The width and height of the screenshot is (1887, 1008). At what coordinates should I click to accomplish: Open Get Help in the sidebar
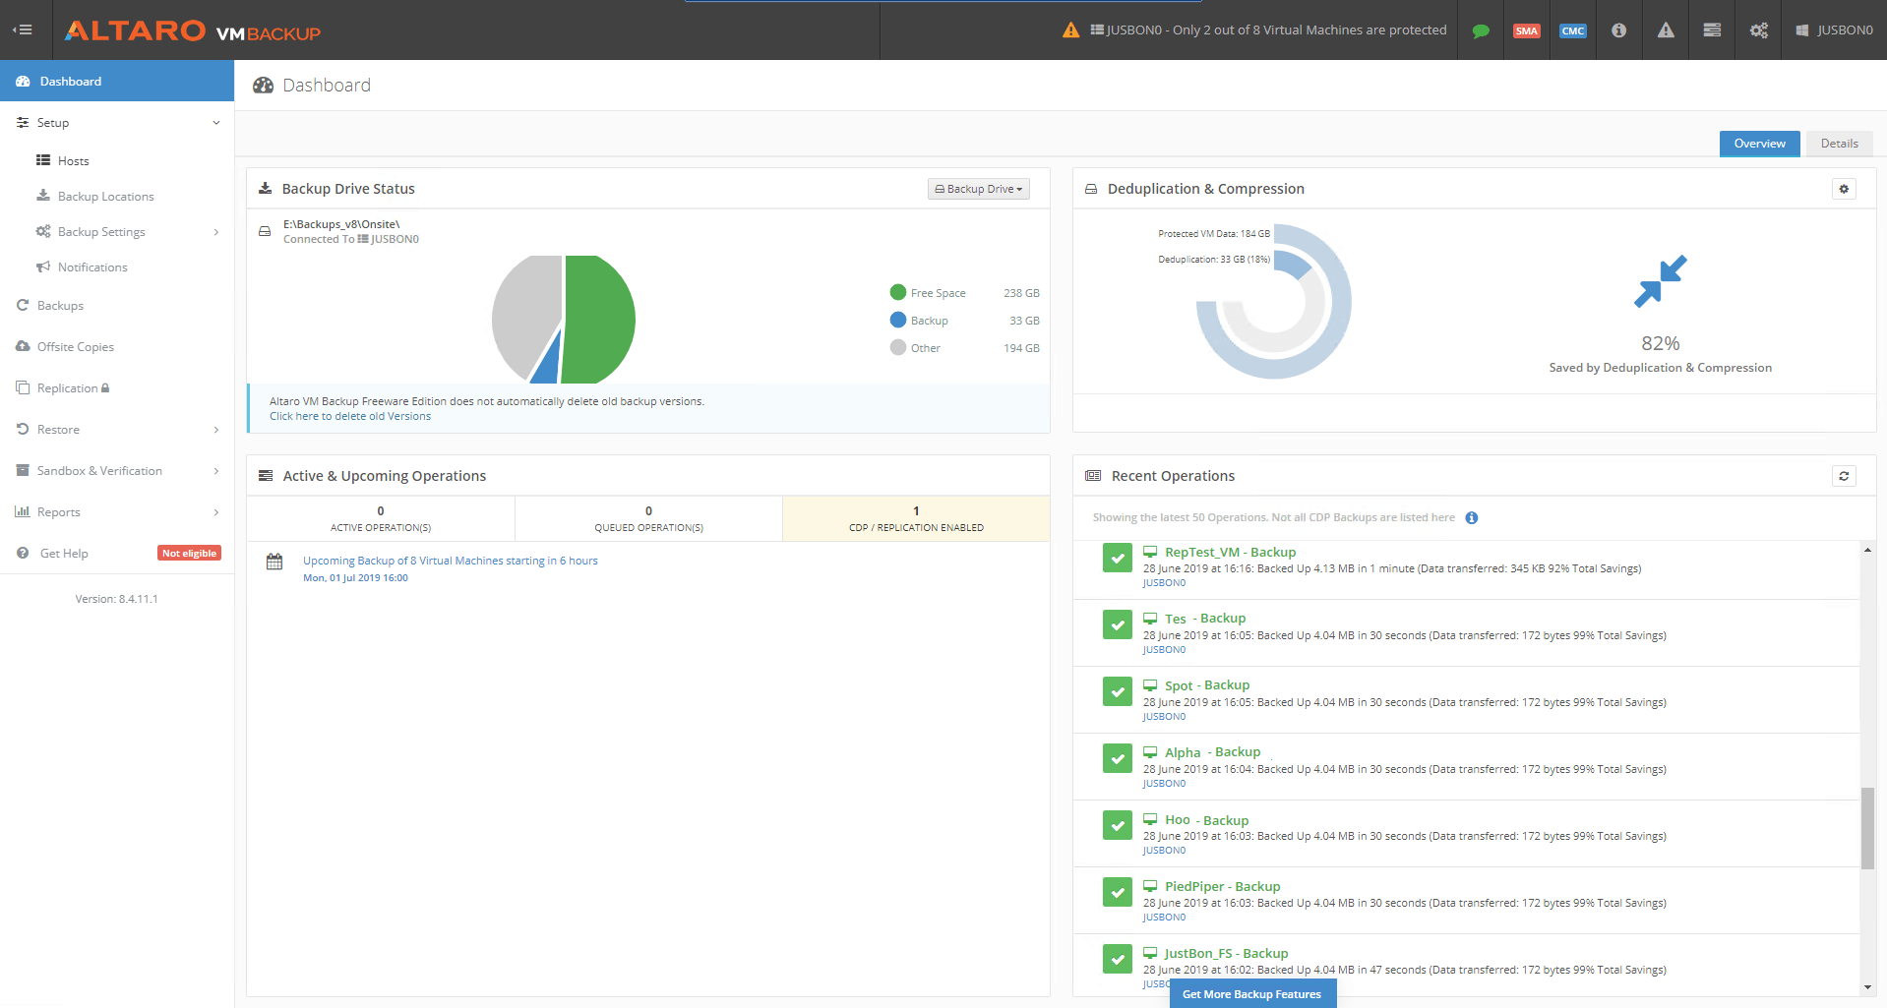(64, 554)
